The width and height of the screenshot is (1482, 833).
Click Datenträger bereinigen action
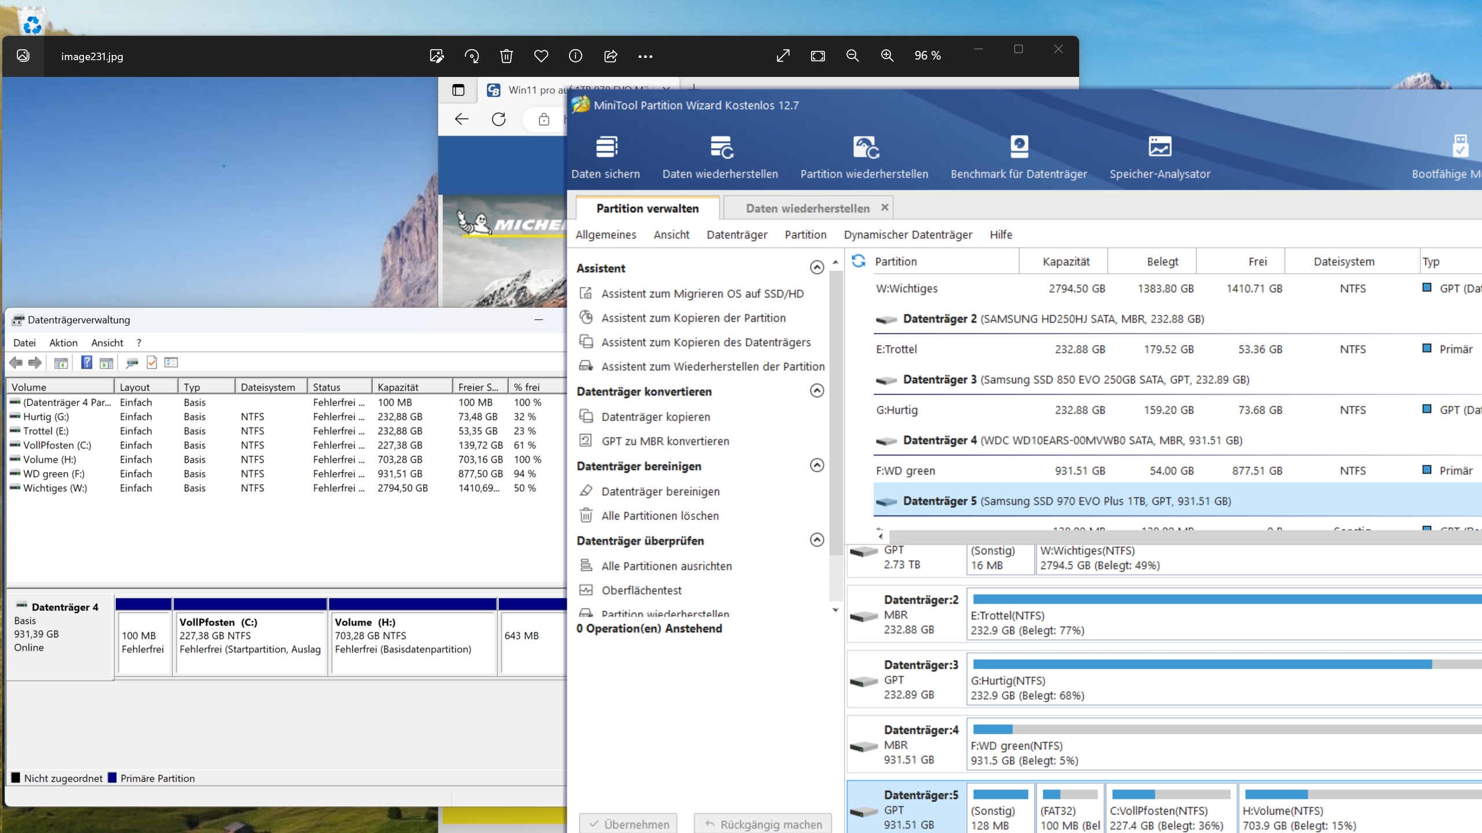tap(649, 491)
